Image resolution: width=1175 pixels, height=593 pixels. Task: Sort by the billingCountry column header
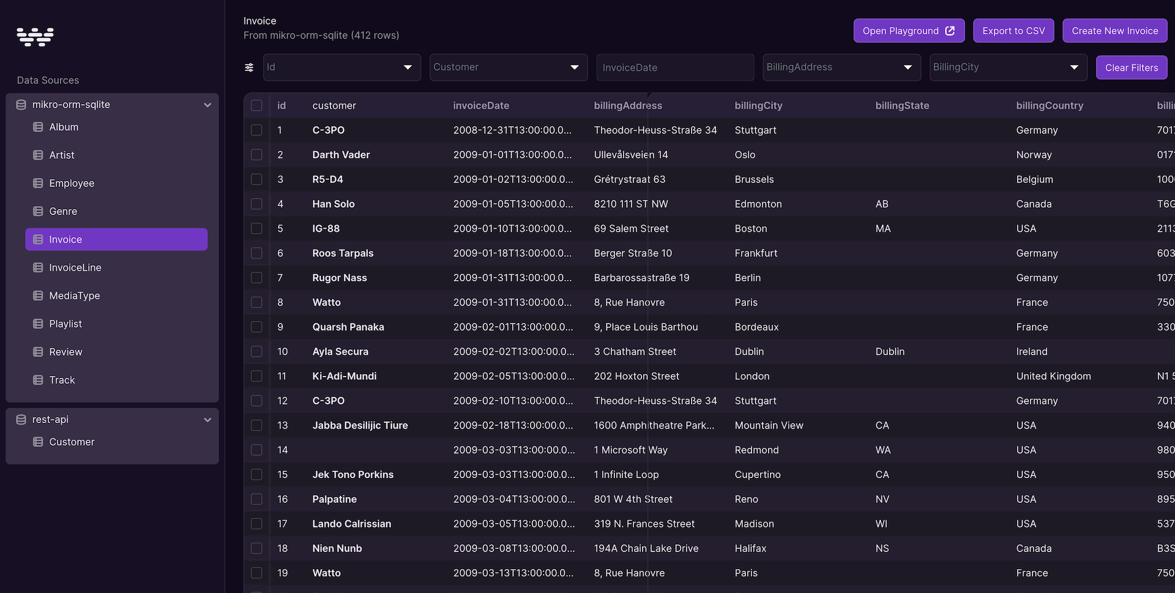point(1049,106)
